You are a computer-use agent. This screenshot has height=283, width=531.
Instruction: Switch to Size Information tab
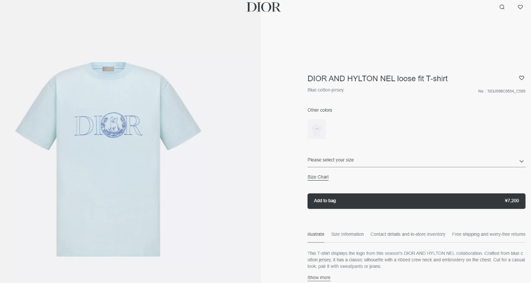pyautogui.click(x=347, y=234)
